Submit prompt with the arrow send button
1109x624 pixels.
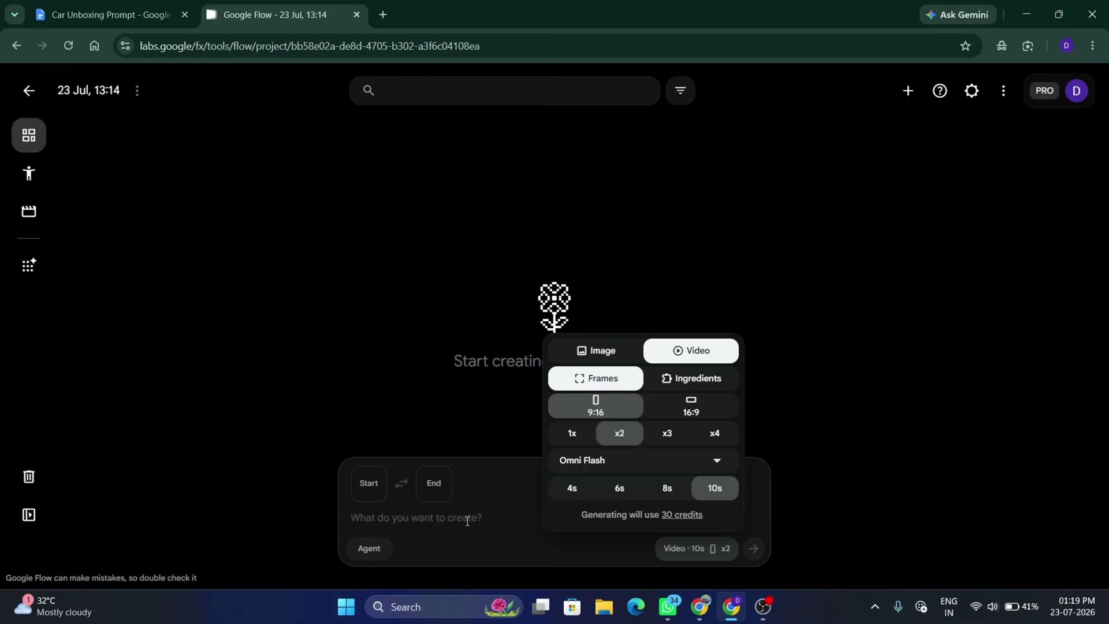pyautogui.click(x=753, y=549)
